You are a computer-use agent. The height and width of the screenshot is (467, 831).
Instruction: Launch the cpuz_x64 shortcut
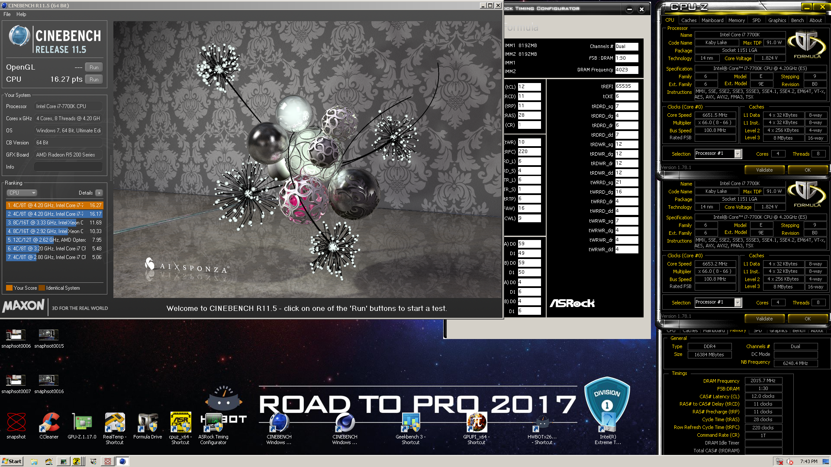pos(180,428)
